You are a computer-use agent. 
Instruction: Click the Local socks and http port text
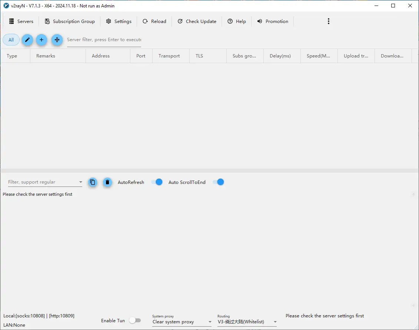click(39, 316)
